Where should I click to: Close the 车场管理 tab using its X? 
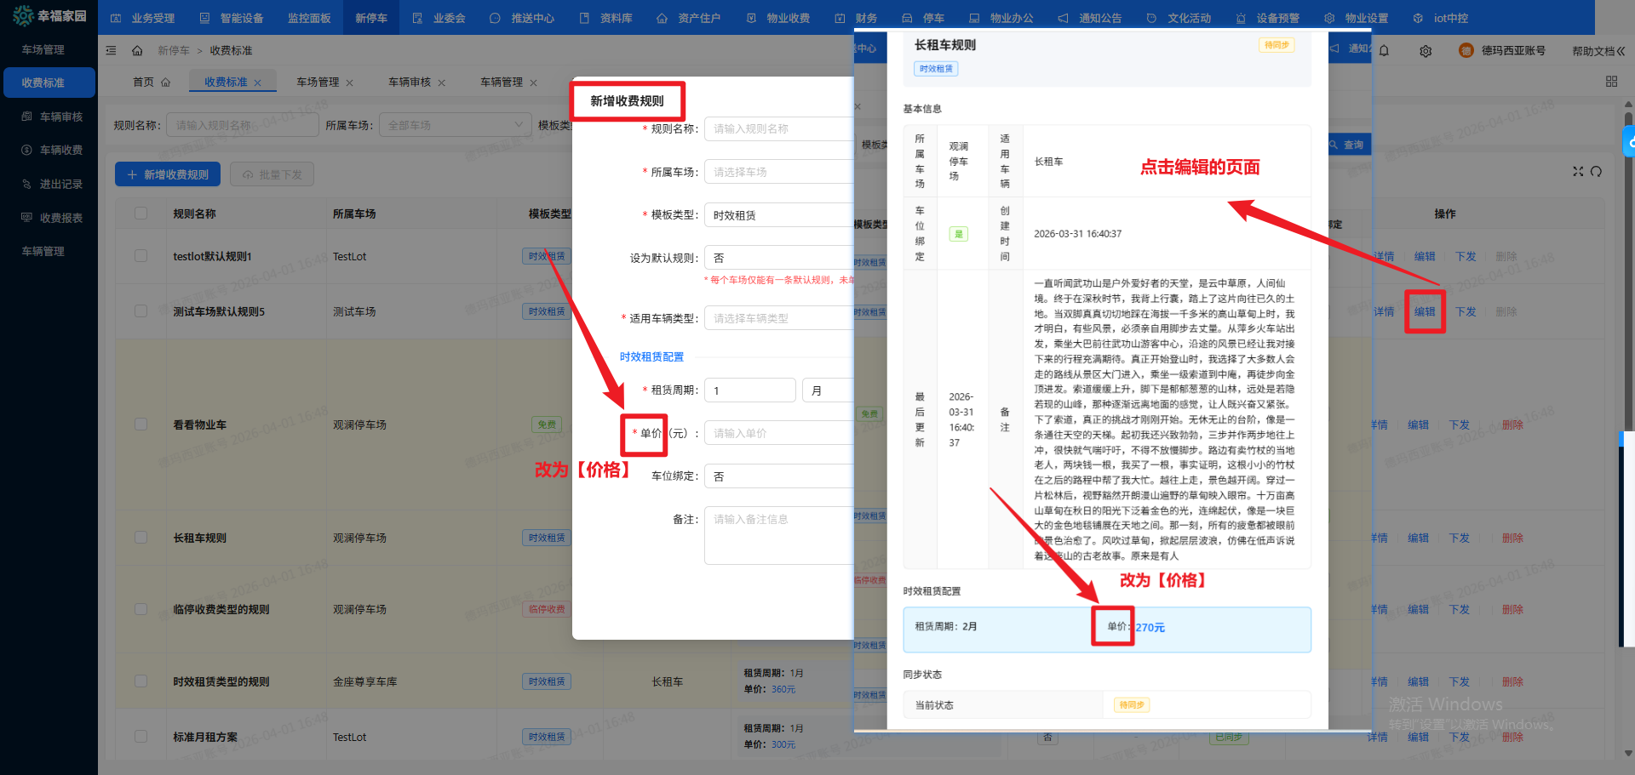pos(349,83)
